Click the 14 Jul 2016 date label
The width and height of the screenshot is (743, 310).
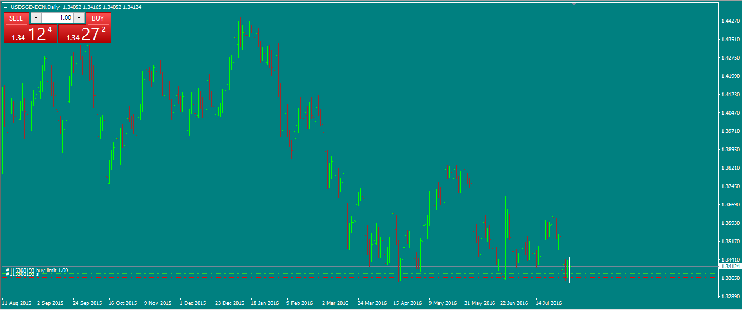(549, 304)
